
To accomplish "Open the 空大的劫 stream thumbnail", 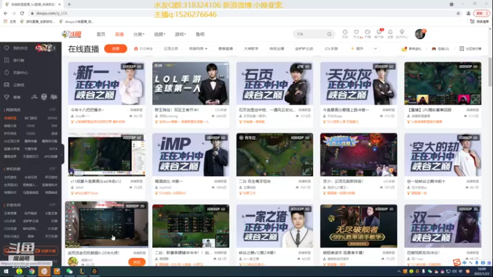I will tap(442, 155).
